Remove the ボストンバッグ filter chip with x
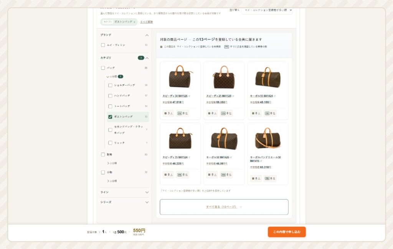Image resolution: width=393 pixels, height=249 pixels. (134, 22)
